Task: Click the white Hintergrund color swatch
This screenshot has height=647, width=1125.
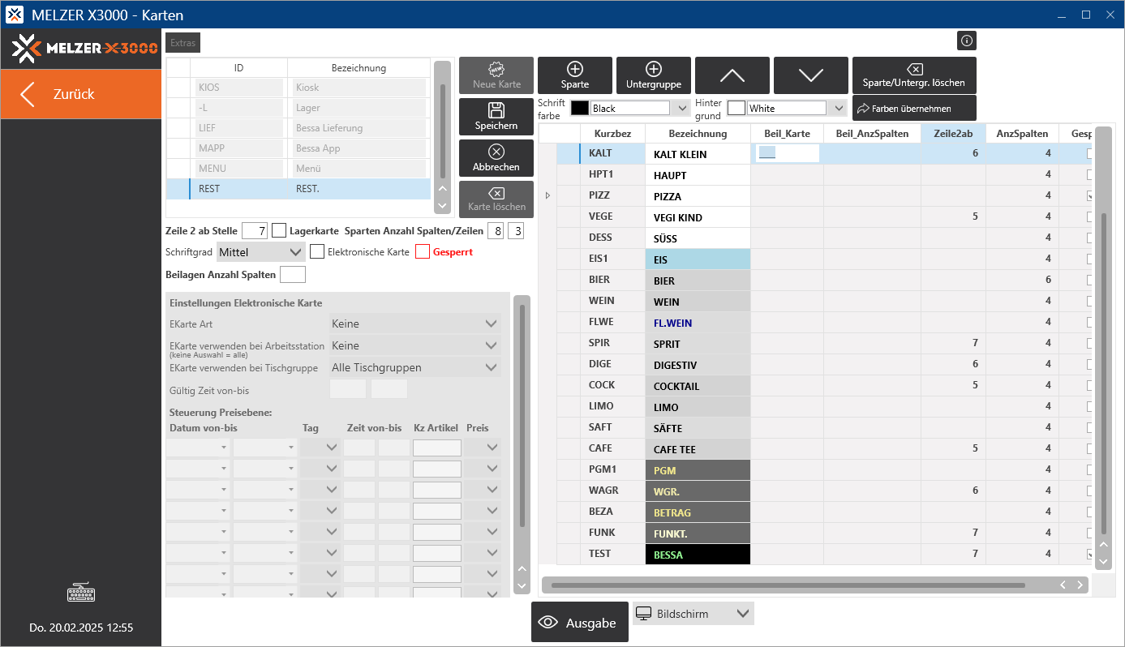Action: pos(736,108)
